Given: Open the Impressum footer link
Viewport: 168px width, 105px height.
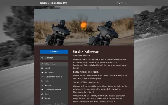Looking at the screenshot, I should tap(48, 104).
